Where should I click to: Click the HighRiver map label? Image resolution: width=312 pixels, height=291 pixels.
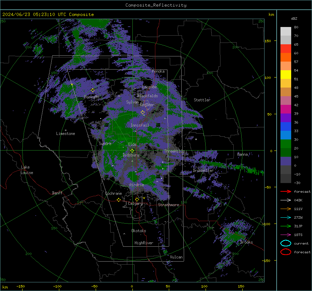pos(144,243)
